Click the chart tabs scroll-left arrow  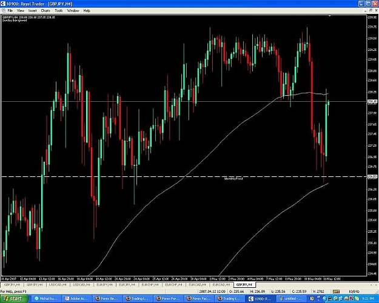click(372, 285)
